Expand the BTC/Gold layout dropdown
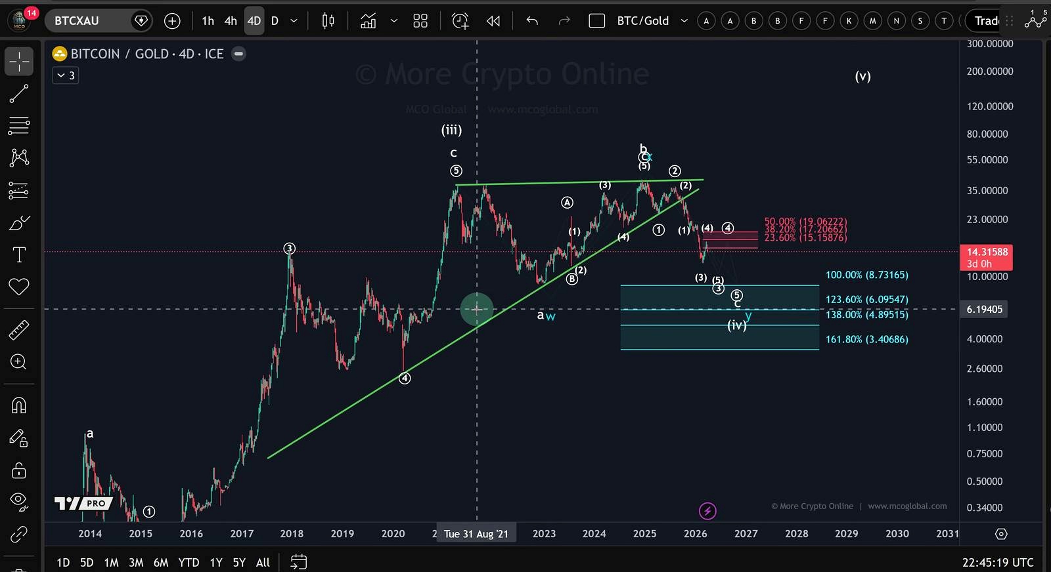1051x572 pixels. pos(684,21)
